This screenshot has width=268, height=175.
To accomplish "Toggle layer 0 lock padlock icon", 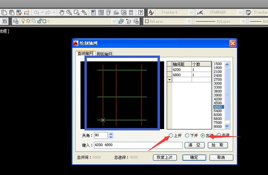I will [40, 21].
